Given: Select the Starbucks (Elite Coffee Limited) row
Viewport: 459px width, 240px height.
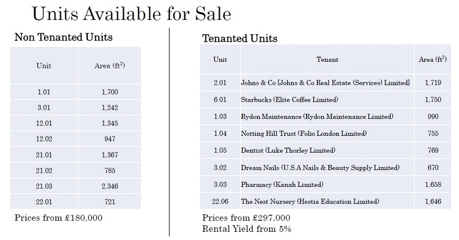Looking at the screenshot, I should [x=289, y=100].
